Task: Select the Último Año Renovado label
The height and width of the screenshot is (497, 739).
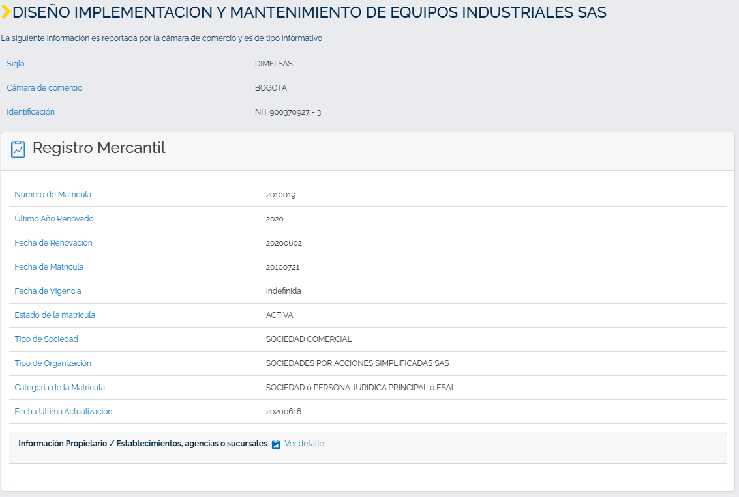Action: (54, 218)
